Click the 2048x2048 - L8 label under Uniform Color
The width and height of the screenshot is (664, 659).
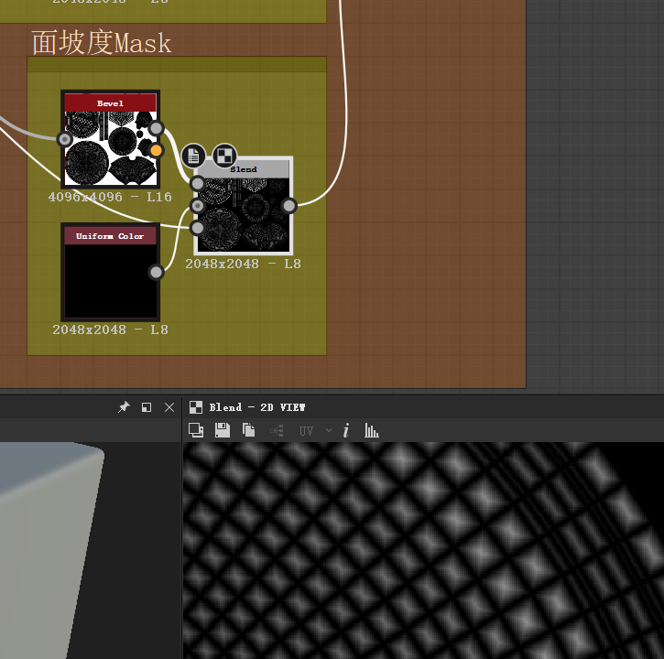110,329
